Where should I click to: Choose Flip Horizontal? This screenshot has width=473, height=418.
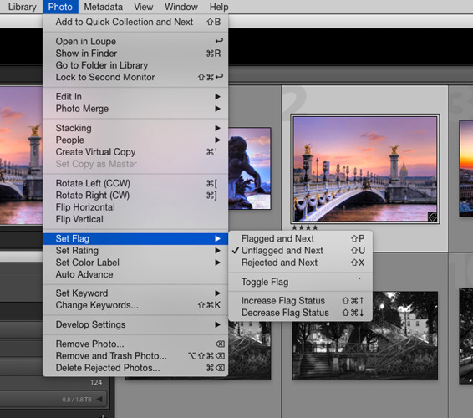tap(135, 207)
